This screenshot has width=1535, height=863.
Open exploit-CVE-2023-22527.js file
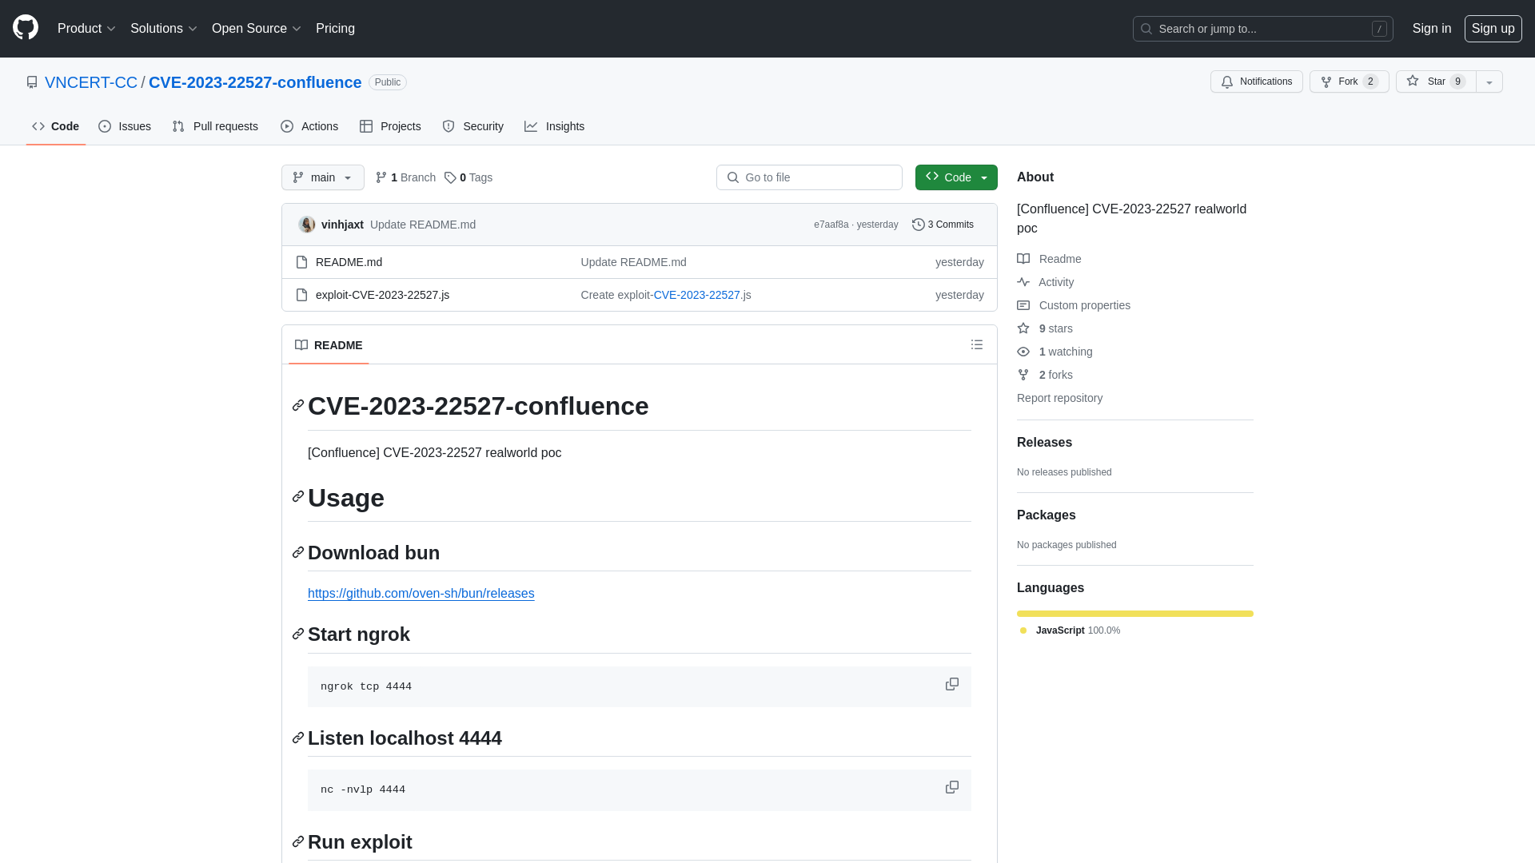pos(382,295)
